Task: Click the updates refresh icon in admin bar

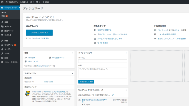Action: tap(32, 2)
